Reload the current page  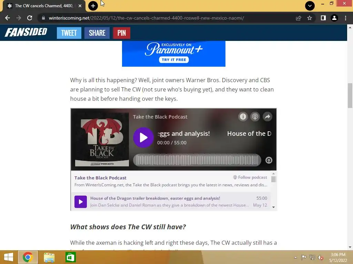pos(30,18)
